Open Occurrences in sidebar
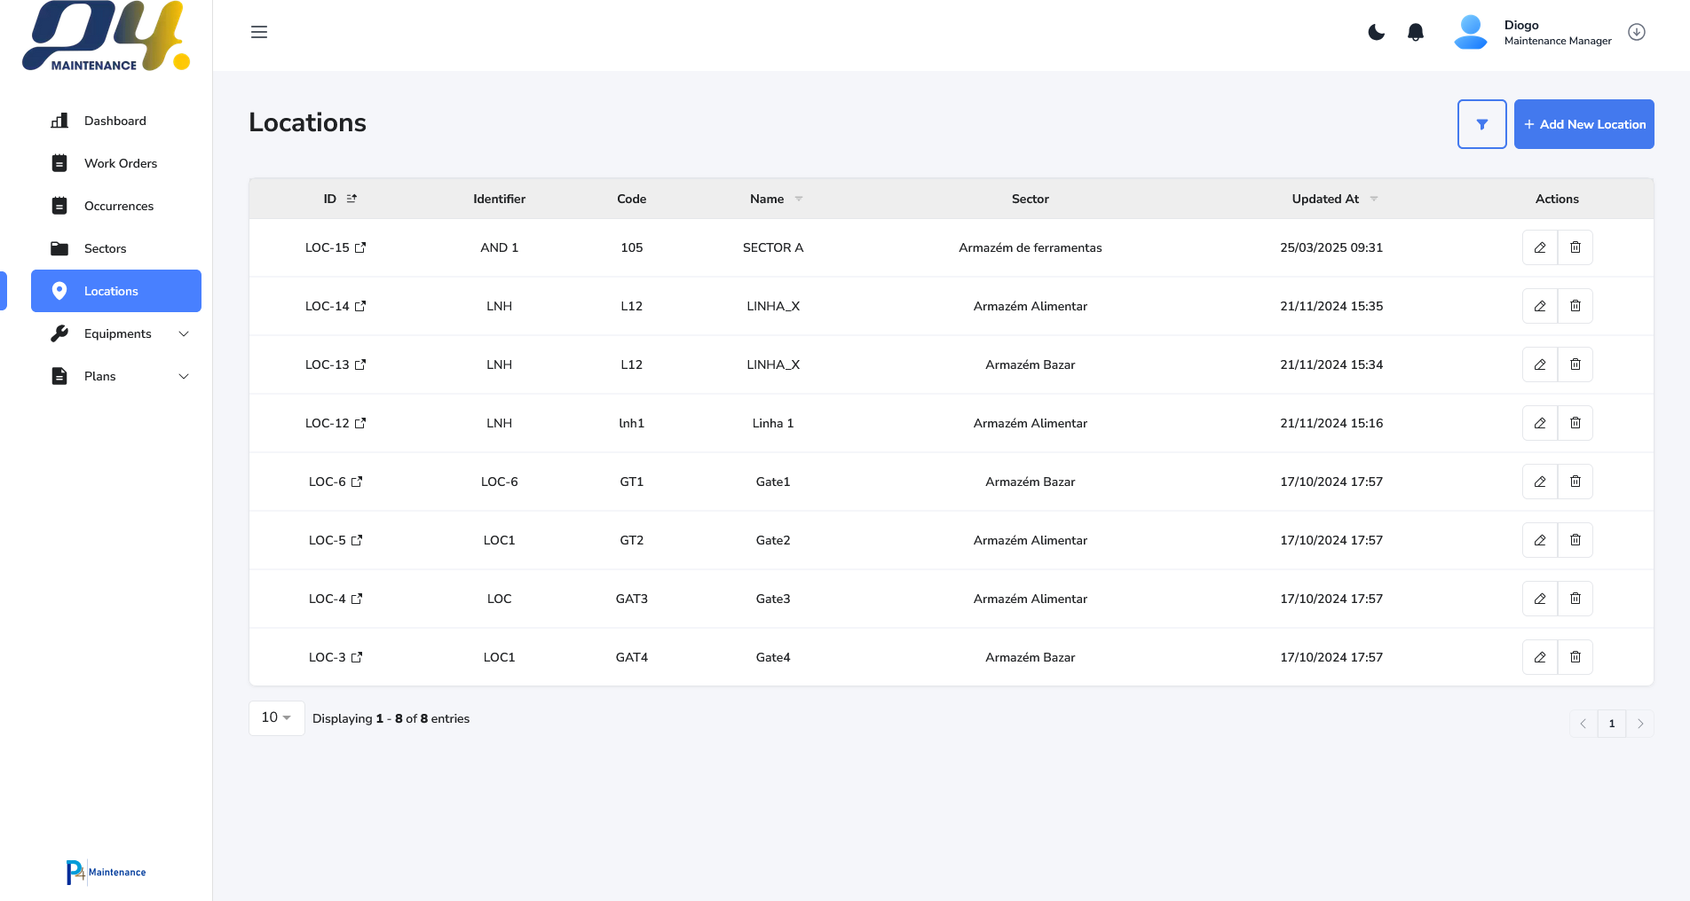 click(x=116, y=206)
